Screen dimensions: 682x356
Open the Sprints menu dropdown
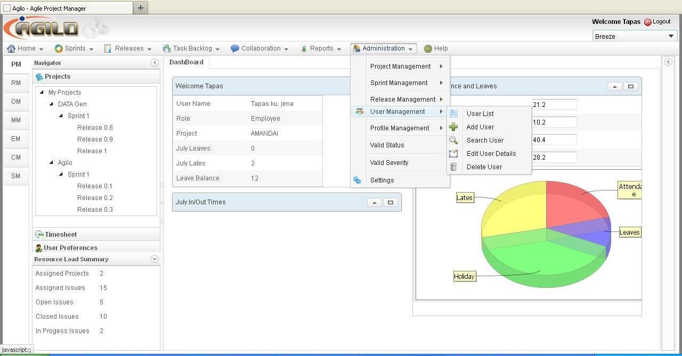coord(74,48)
